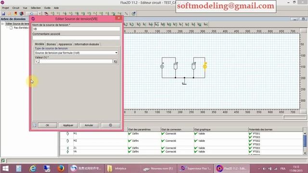Open the Projet menu
The image size is (308, 173).
click(x=5, y=8)
